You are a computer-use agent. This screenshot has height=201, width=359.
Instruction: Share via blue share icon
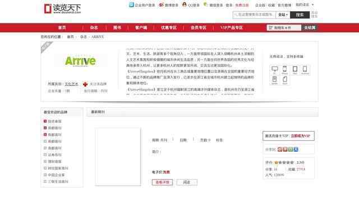(x=296, y=150)
